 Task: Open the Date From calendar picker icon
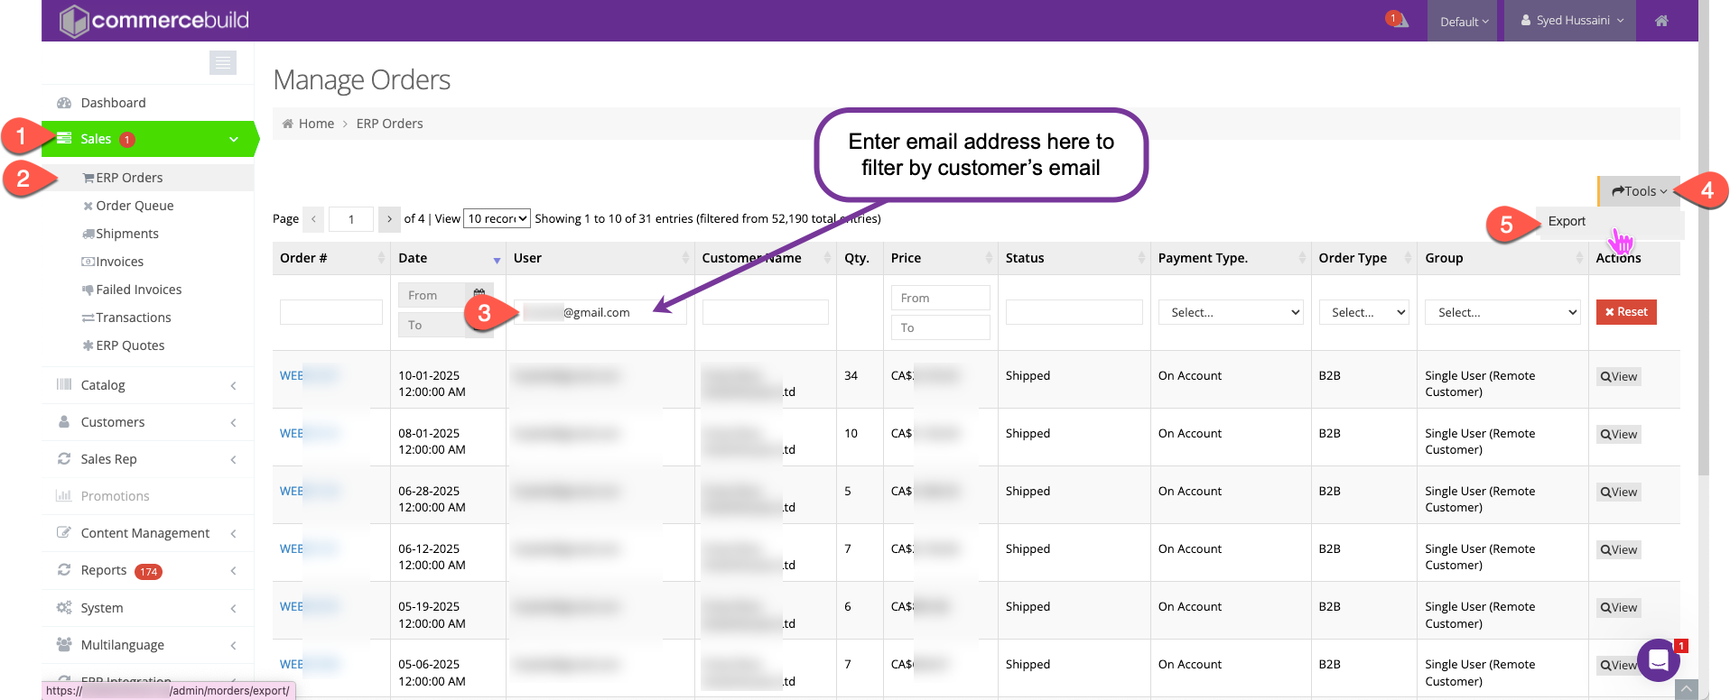point(479,295)
